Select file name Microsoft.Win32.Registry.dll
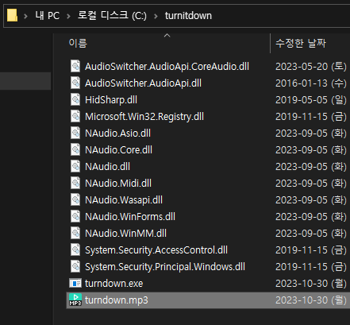 click(144, 117)
